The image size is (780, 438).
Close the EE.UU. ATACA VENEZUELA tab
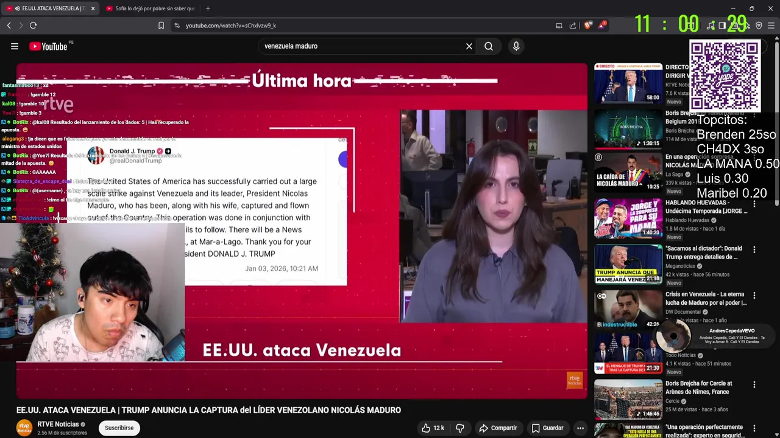(x=93, y=9)
